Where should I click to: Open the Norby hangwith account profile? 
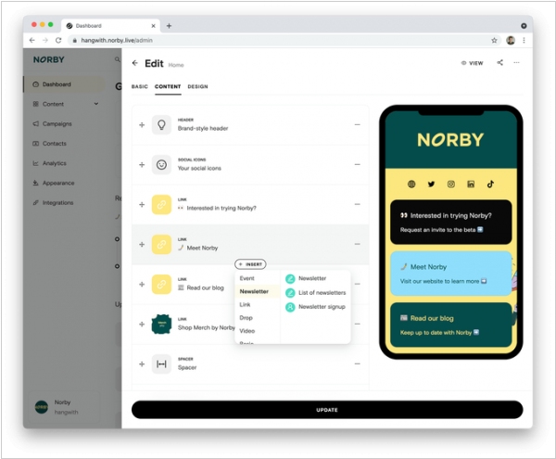pyautogui.click(x=64, y=407)
